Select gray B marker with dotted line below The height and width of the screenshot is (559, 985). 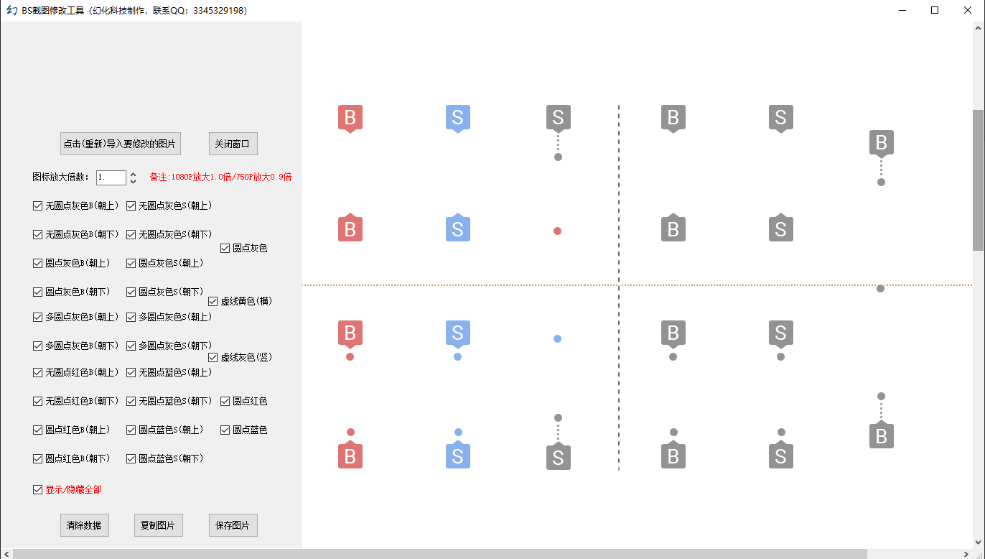pos(881,143)
